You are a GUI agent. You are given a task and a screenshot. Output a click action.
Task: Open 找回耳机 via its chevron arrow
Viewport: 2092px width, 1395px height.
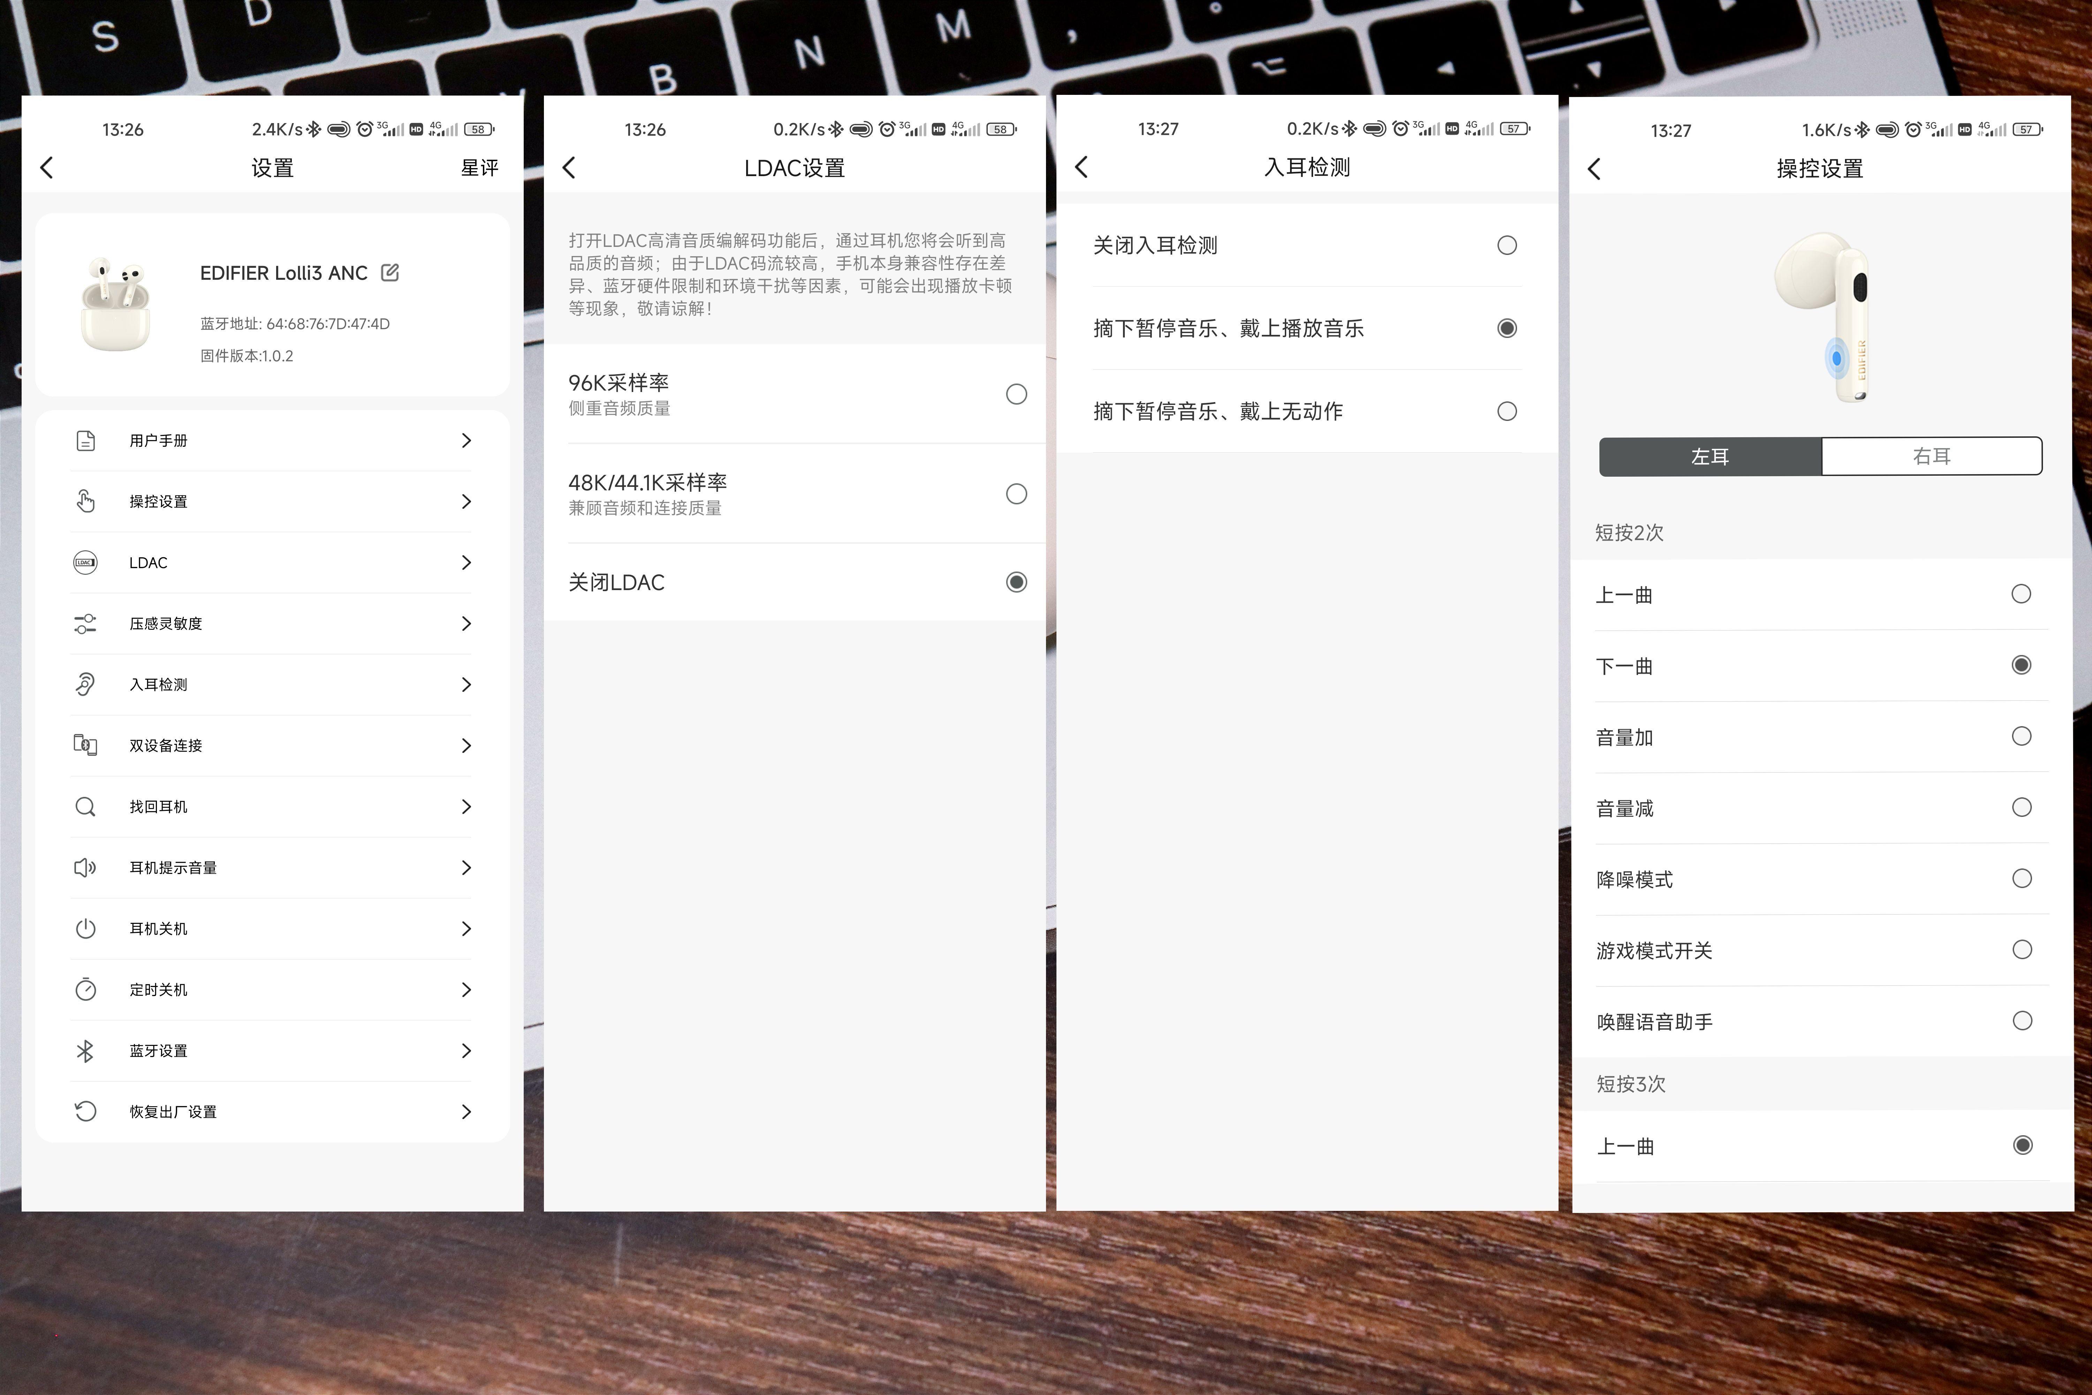[466, 807]
